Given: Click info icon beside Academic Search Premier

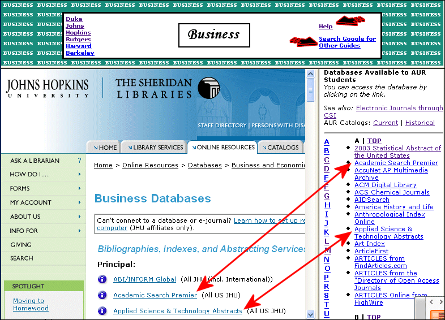Looking at the screenshot, I should tap(102, 295).
